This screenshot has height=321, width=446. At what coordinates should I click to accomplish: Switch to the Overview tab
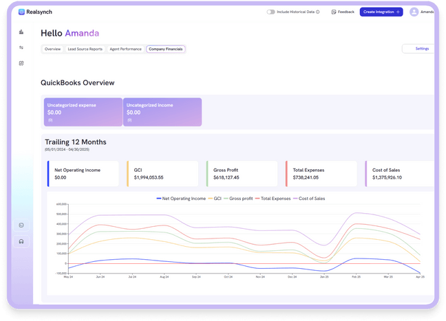[52, 49]
